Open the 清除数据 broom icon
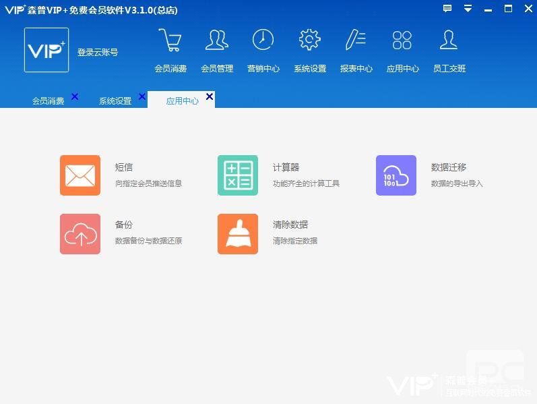This screenshot has width=537, height=404. point(238,234)
